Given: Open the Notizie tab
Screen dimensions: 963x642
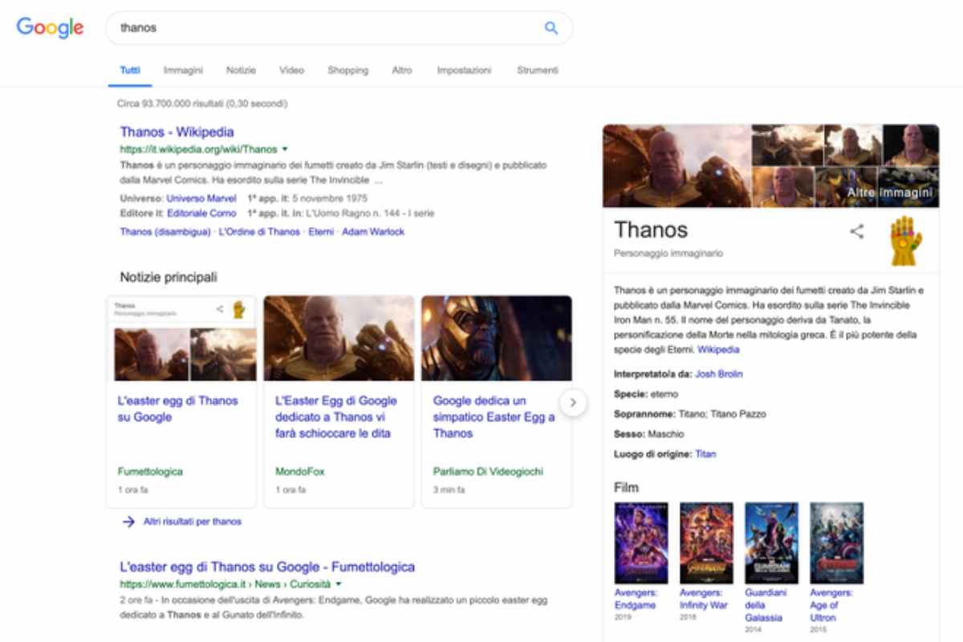Looking at the screenshot, I should tap(242, 70).
